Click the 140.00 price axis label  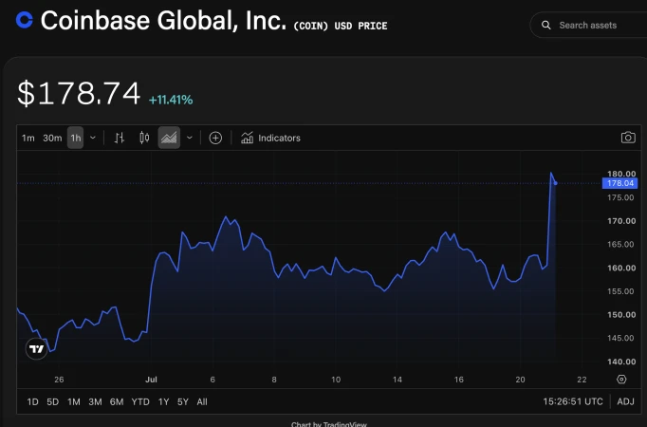point(621,362)
